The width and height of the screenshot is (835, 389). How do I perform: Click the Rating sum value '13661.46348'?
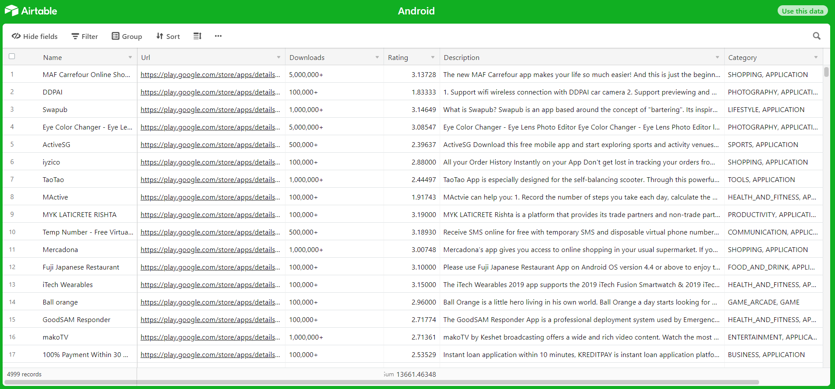click(x=416, y=374)
